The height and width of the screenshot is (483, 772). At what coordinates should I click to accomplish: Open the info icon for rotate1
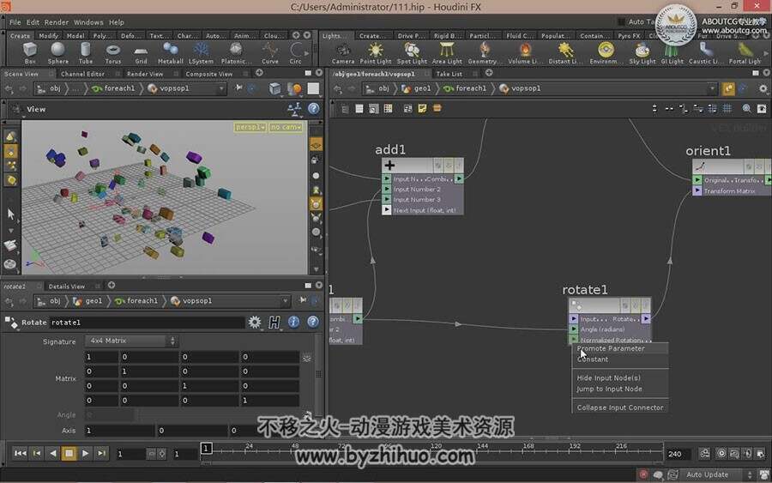(x=293, y=322)
